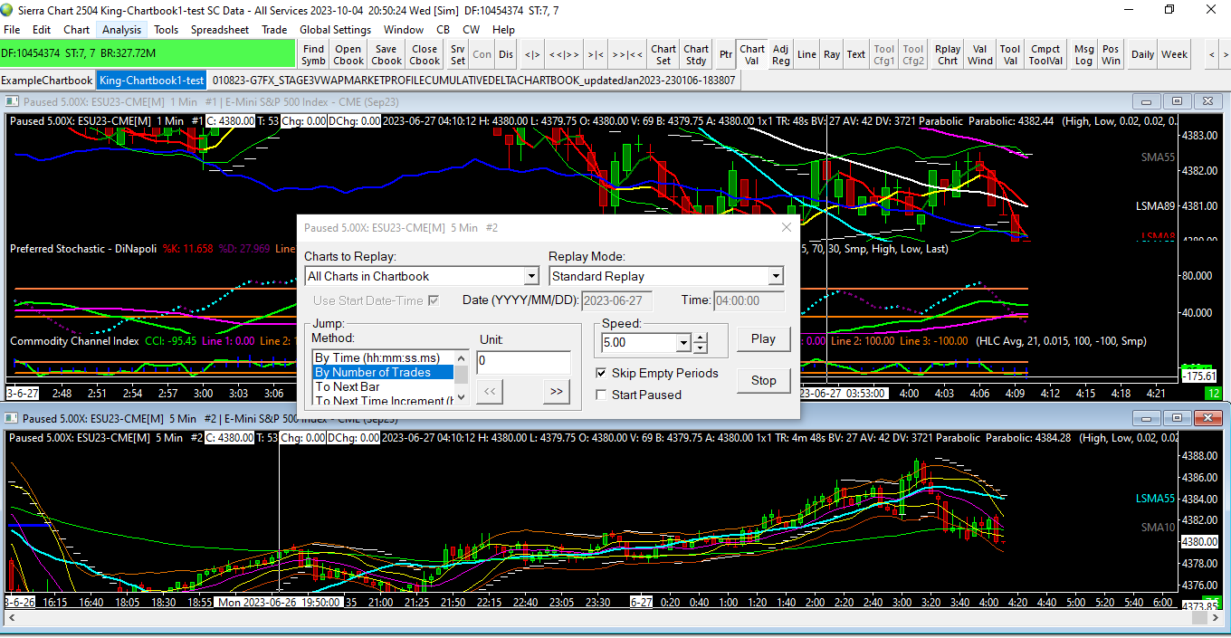Open the Chart menu
Image resolution: width=1231 pixels, height=638 pixels.
tap(76, 29)
